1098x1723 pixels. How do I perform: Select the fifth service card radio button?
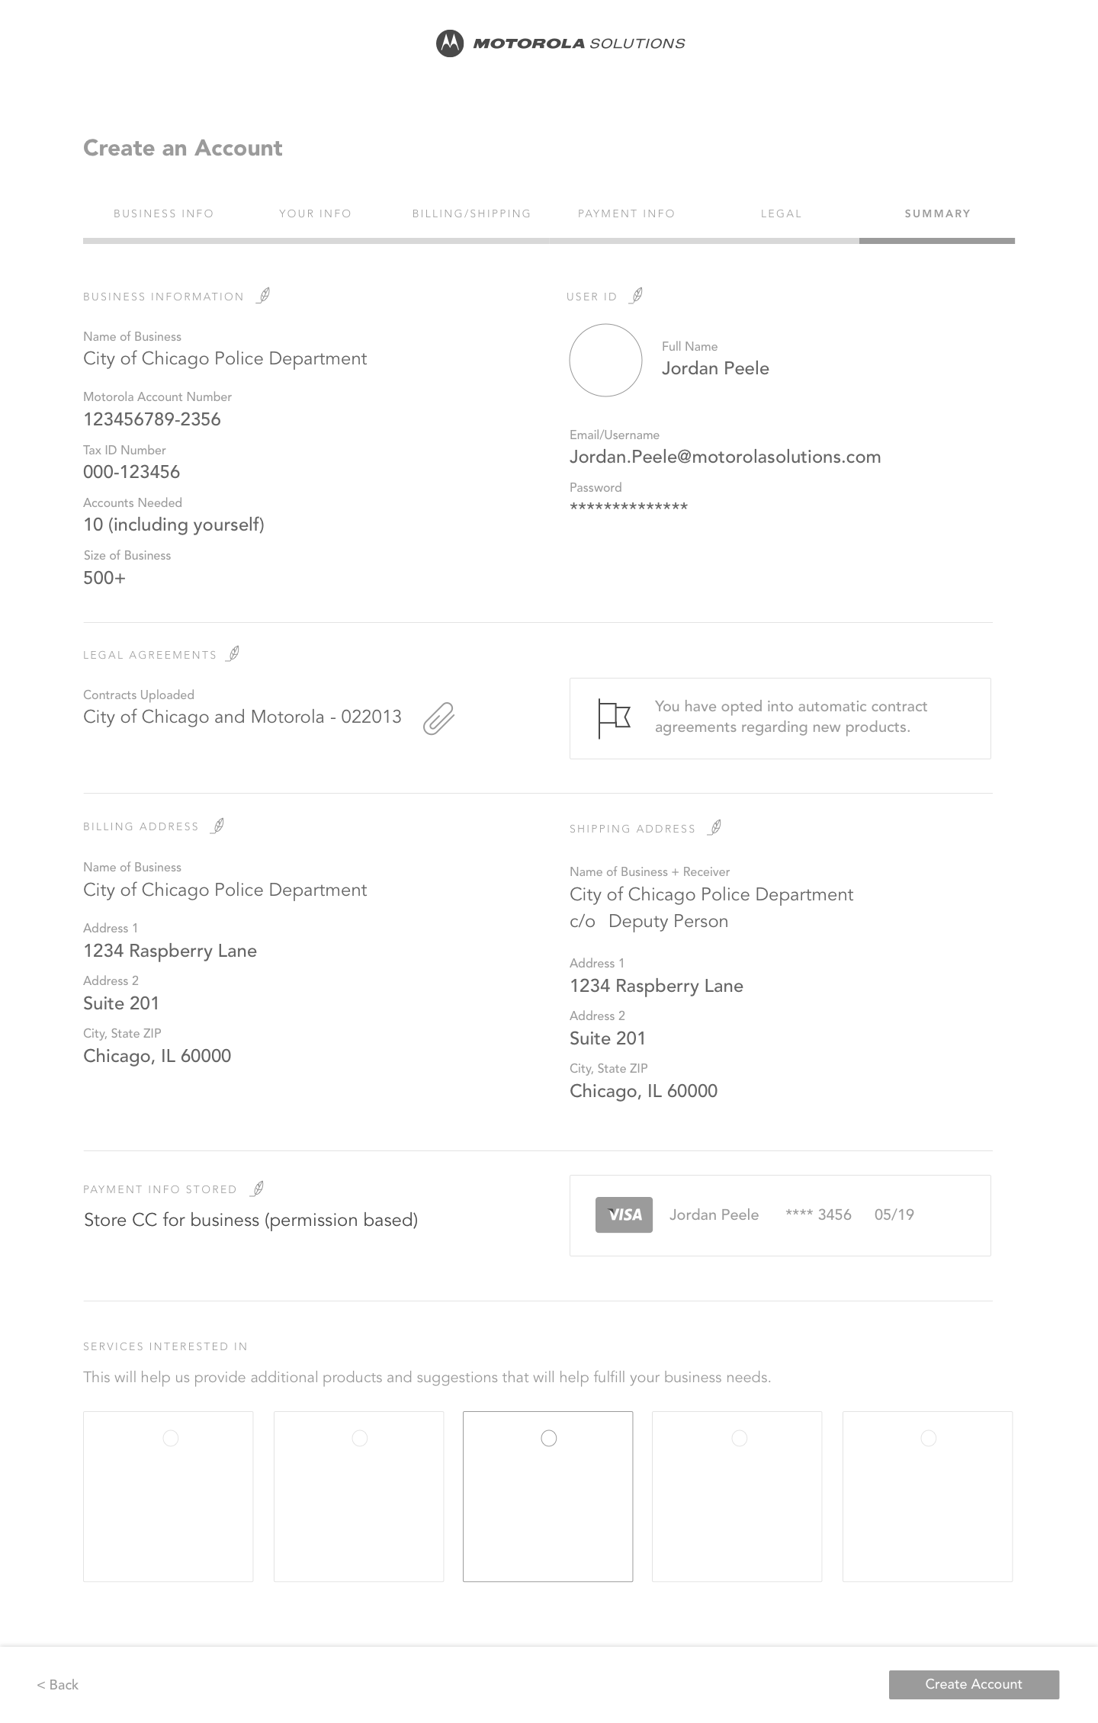(x=928, y=1438)
